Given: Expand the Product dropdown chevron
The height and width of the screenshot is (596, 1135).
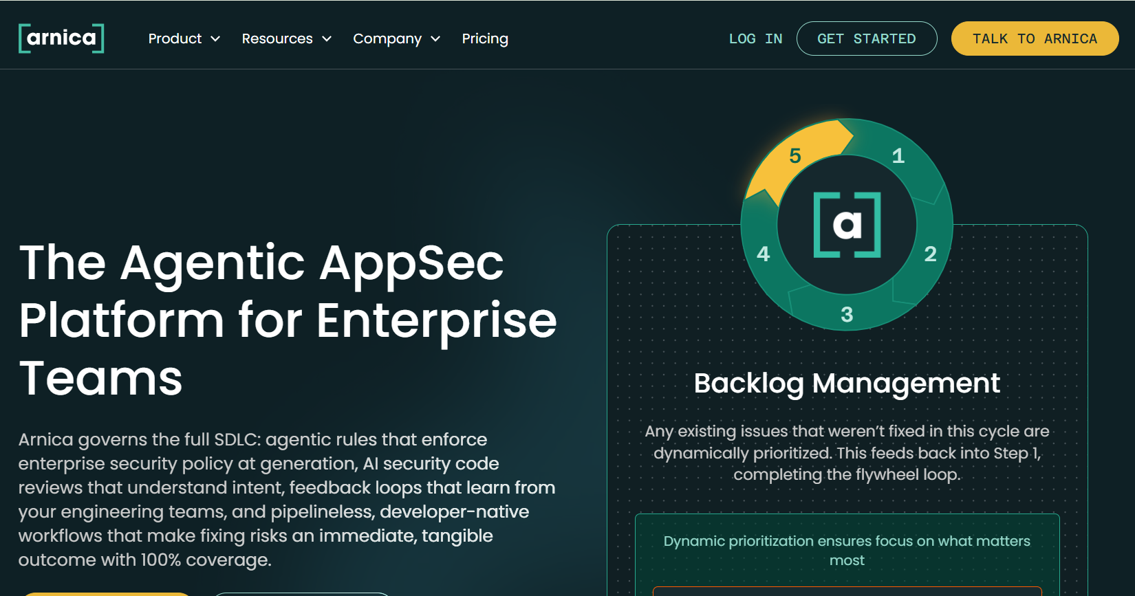Looking at the screenshot, I should [215, 39].
